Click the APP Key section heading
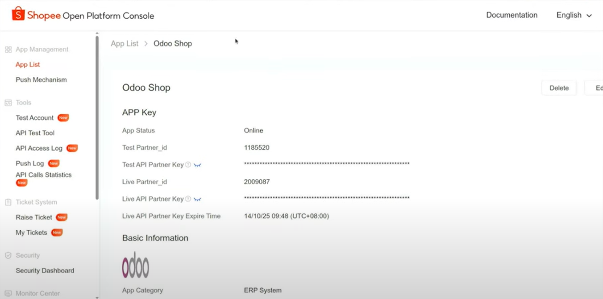This screenshot has width=603, height=299. (139, 112)
